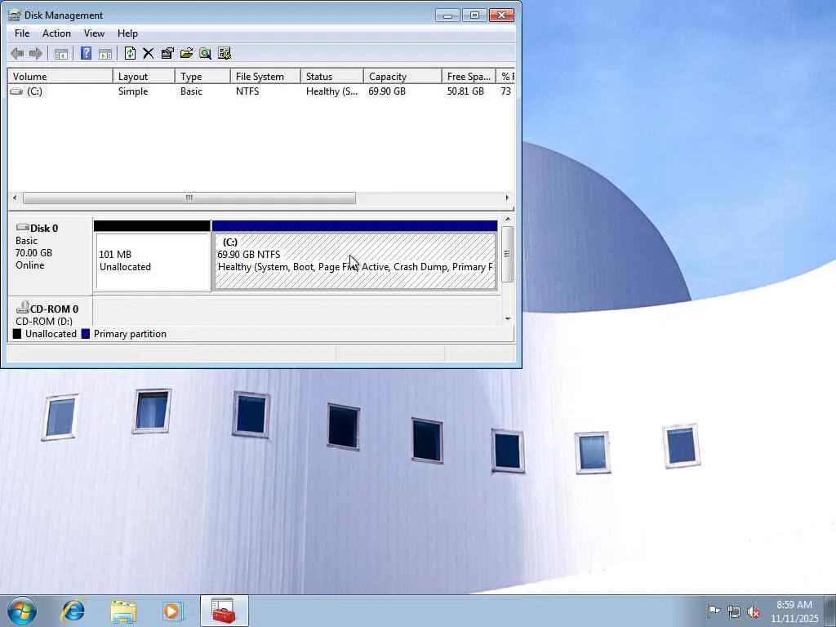This screenshot has height=627, width=836.
Task: Toggle the console tree pane toolbar icon
Action: click(60, 53)
